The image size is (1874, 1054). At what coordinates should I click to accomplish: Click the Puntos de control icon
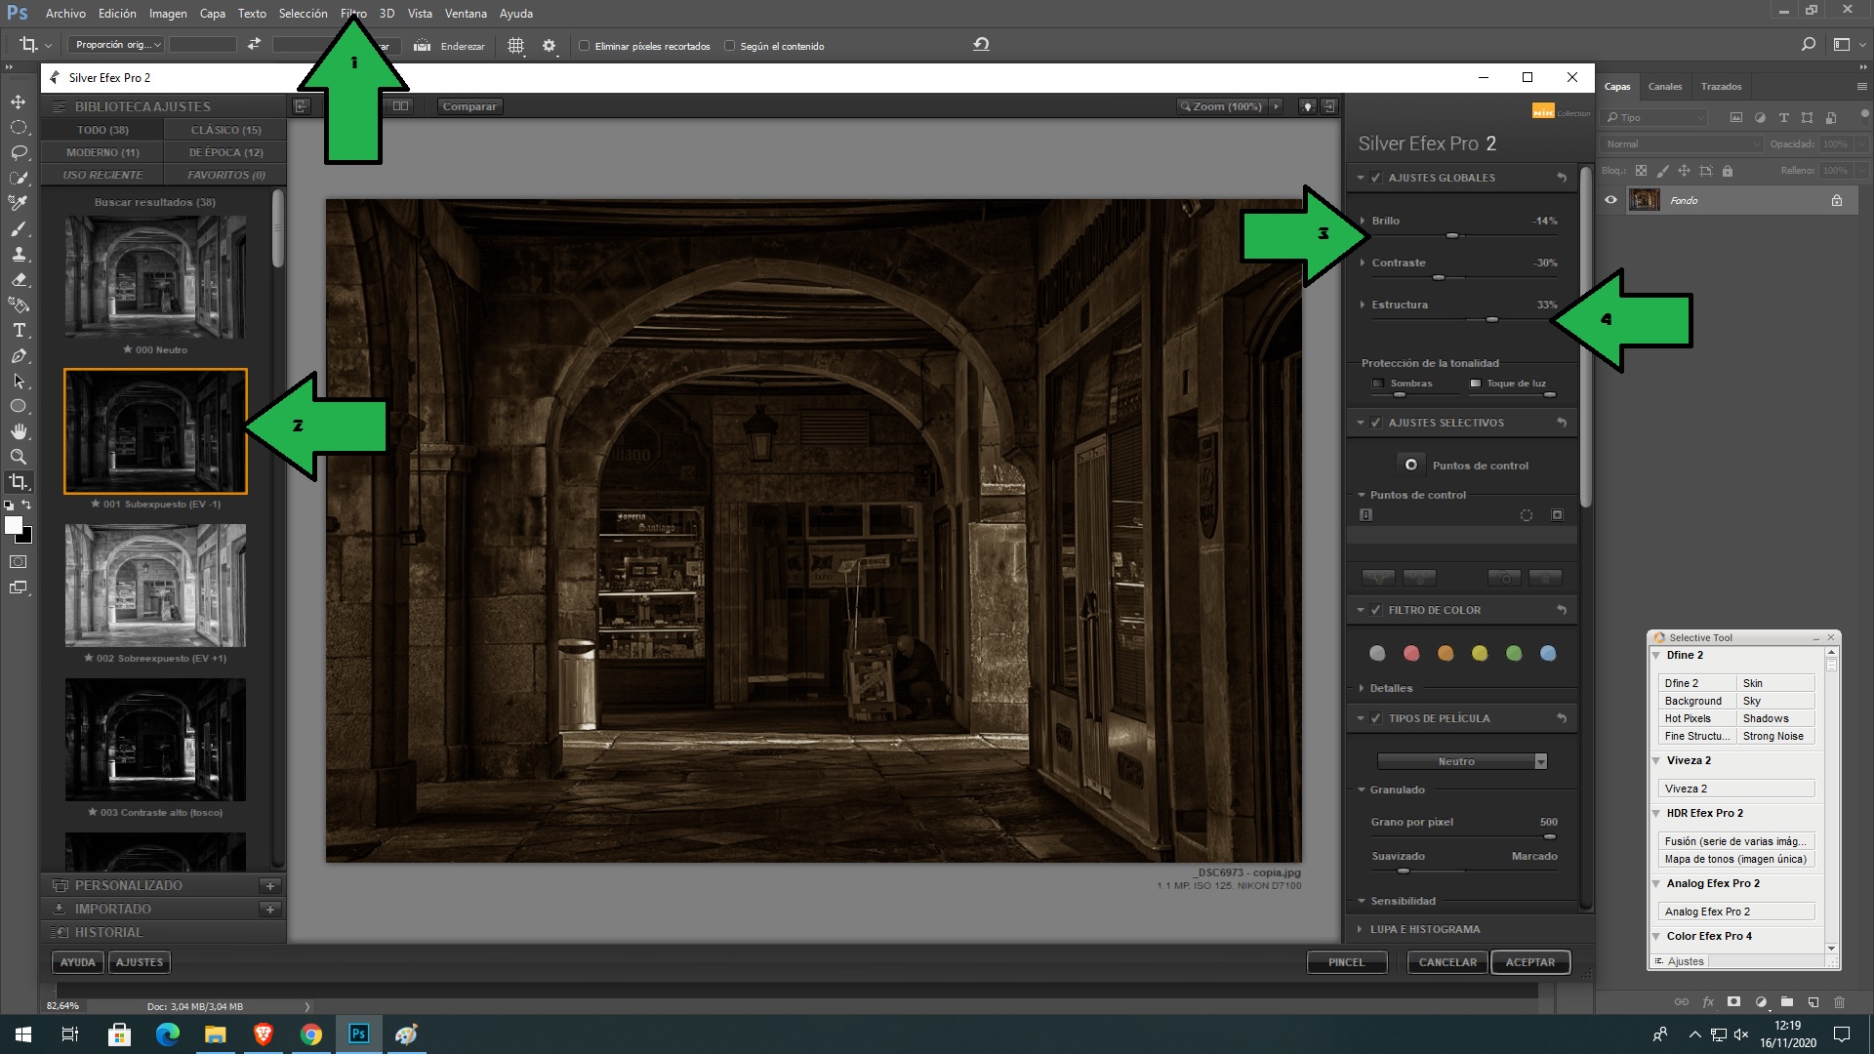1412,465
